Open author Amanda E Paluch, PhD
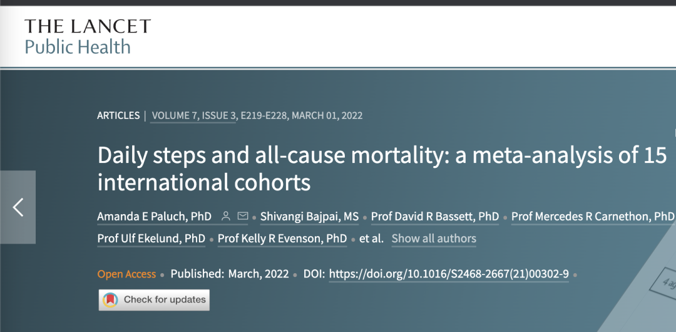The image size is (676, 332). (155, 217)
